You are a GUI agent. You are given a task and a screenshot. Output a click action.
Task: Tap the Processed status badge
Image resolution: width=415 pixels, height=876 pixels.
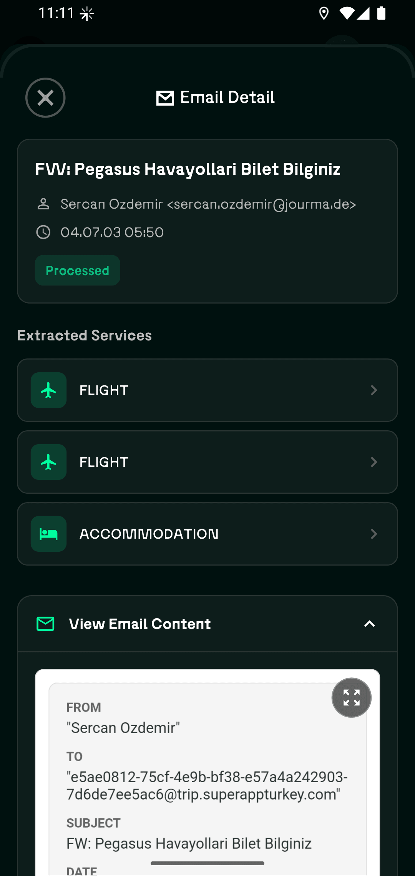click(x=77, y=270)
